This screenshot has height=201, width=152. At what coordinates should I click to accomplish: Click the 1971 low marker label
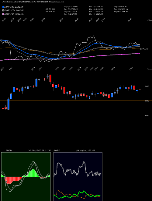tap(57, 69)
